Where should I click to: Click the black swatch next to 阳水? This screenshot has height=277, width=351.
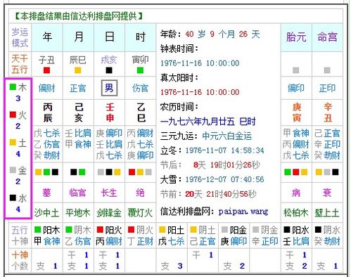coord(287,230)
